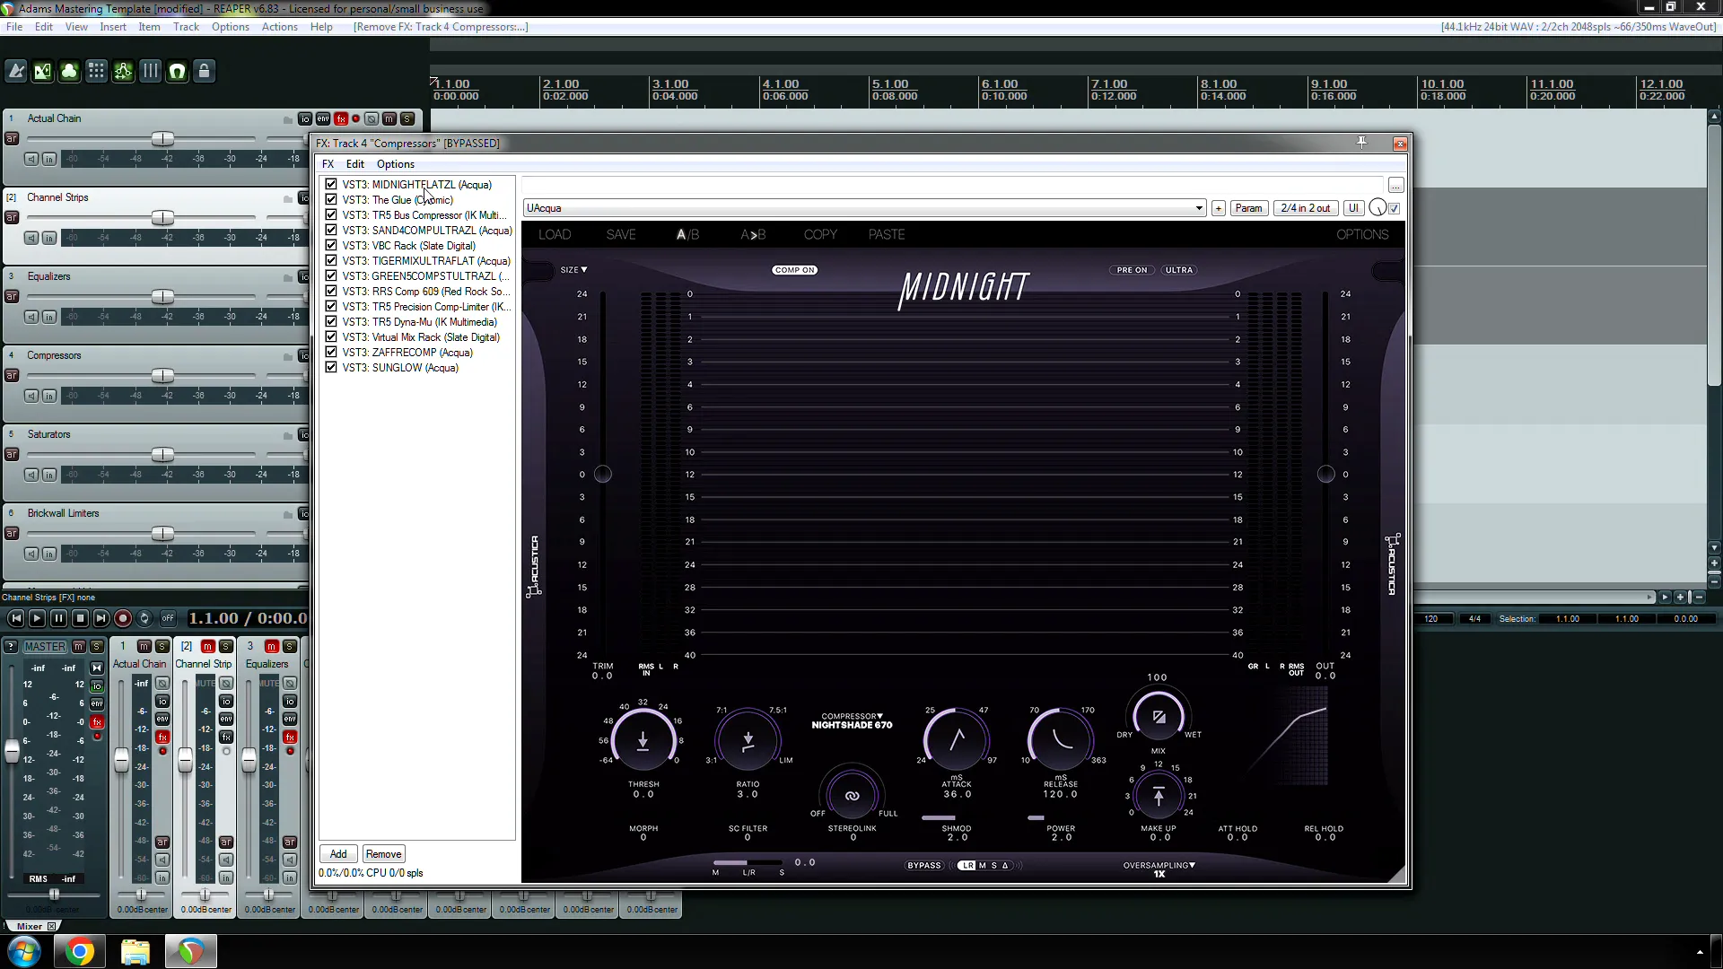Toggle the ULTRA mode switch in Midnight
This screenshot has height=969, width=1723.
pos(1179,270)
